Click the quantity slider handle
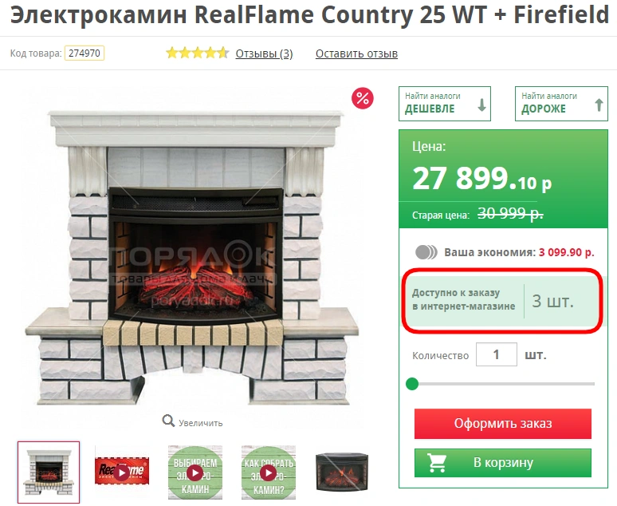Image resolution: width=617 pixels, height=506 pixels. coord(412,383)
